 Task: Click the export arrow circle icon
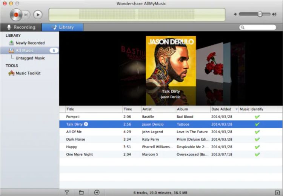coord(97,193)
